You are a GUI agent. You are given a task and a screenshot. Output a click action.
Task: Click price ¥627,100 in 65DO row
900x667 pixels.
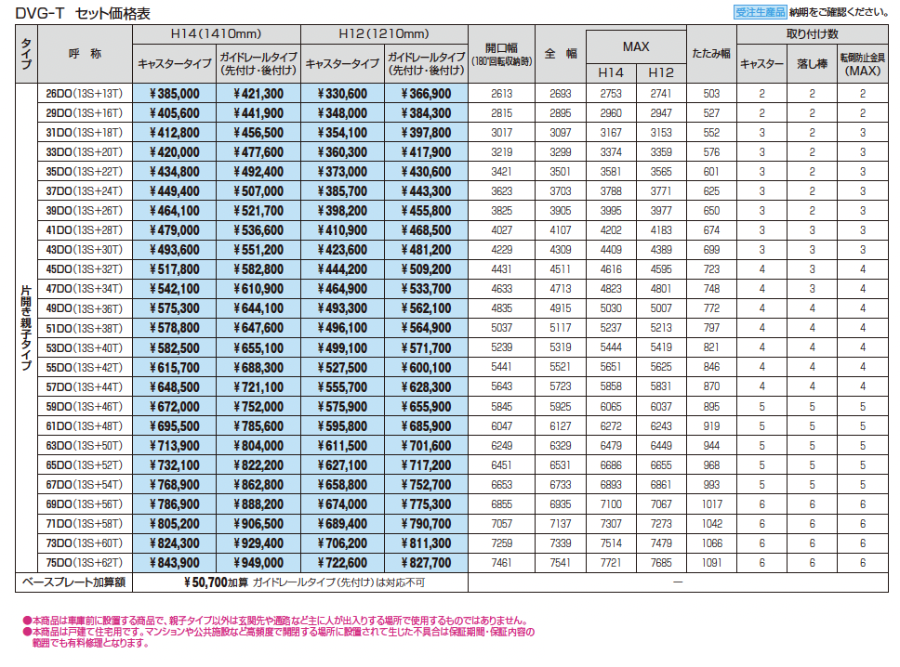[x=342, y=465]
